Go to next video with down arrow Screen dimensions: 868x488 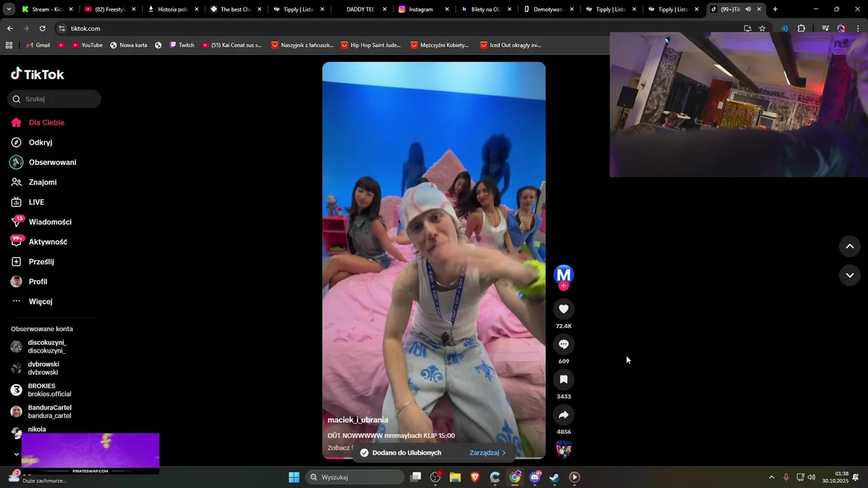click(850, 274)
